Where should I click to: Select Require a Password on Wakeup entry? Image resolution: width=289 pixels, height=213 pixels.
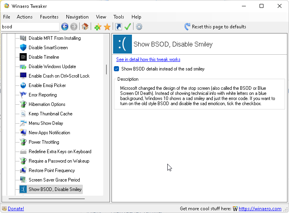pos(59,161)
